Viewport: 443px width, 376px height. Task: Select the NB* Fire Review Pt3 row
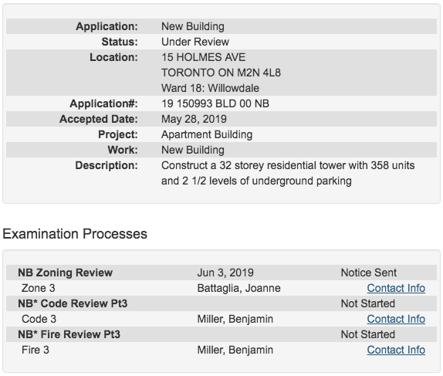pyautogui.click(x=221, y=334)
